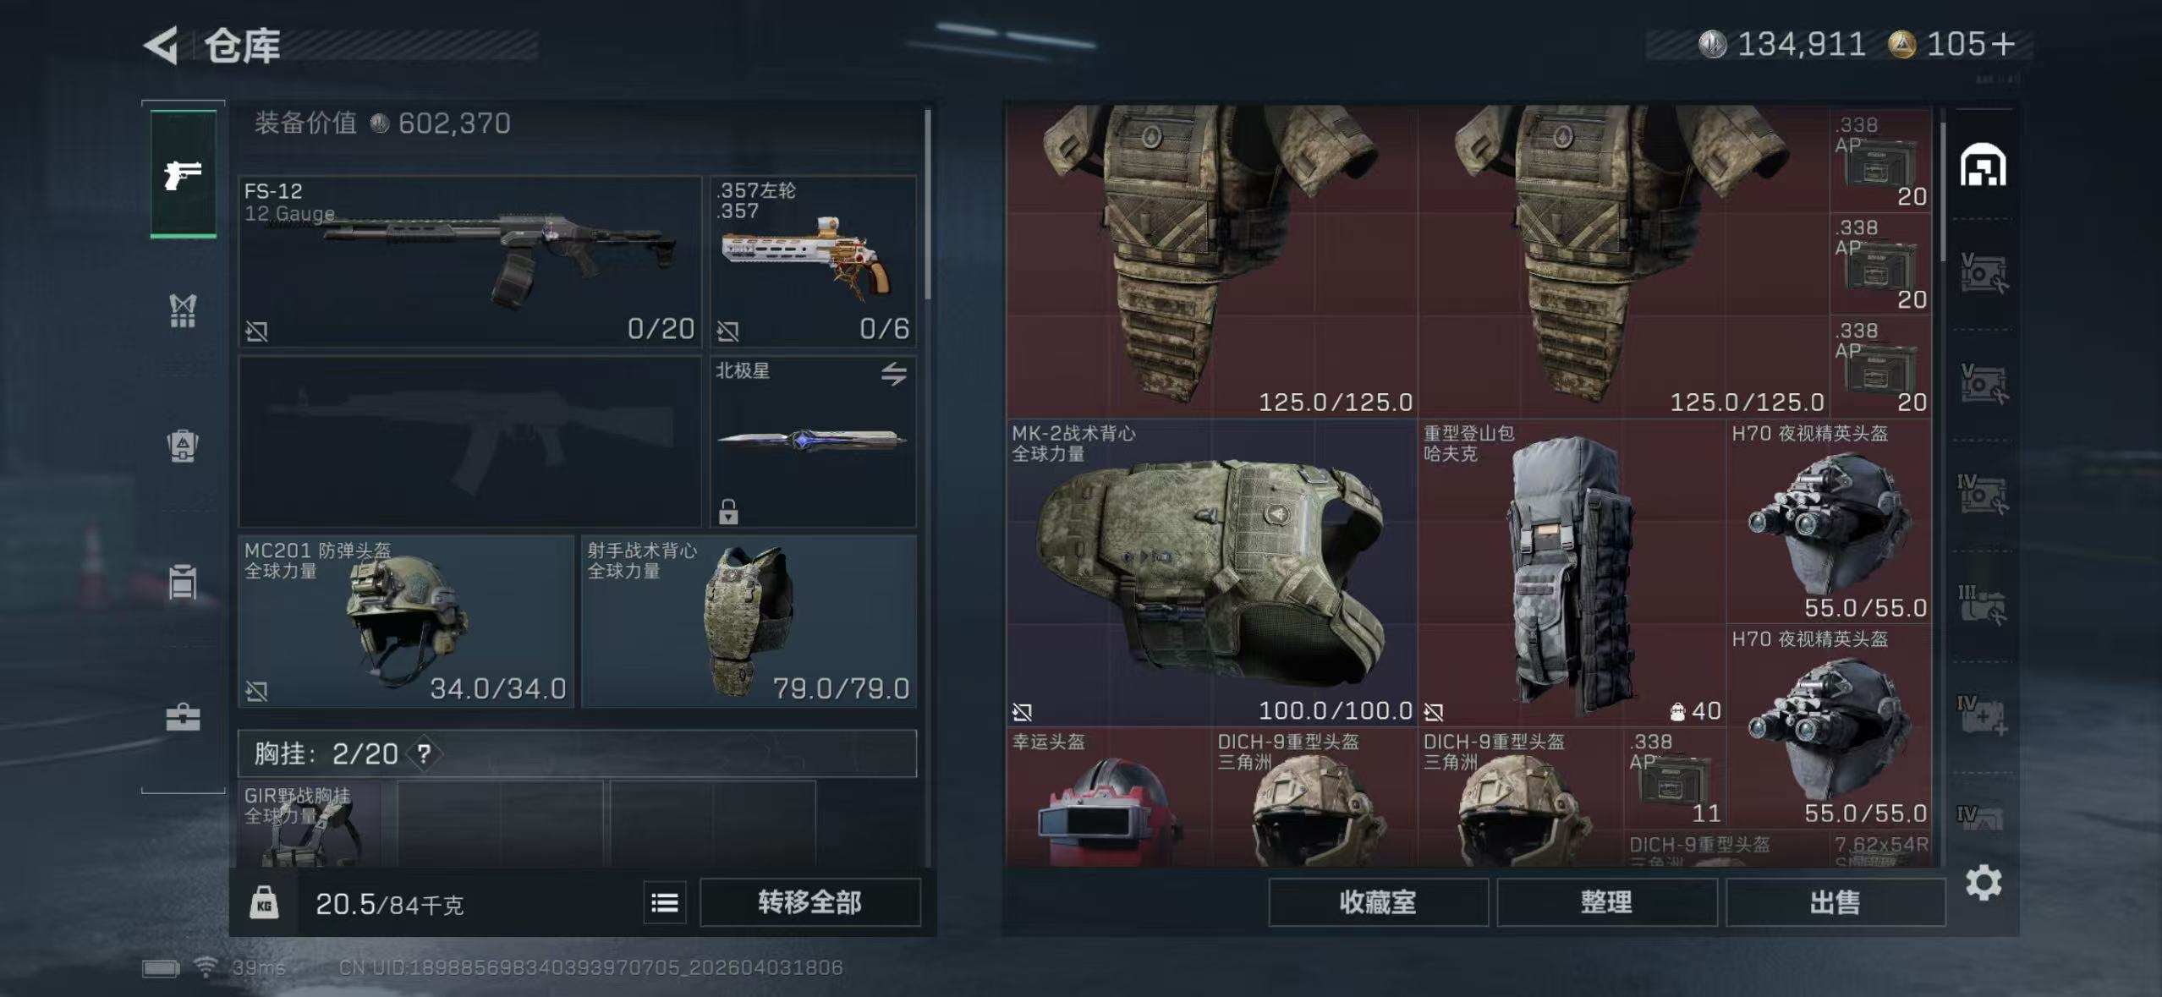
Task: Open the pistol weapons tab in sidebar
Action: tap(184, 174)
